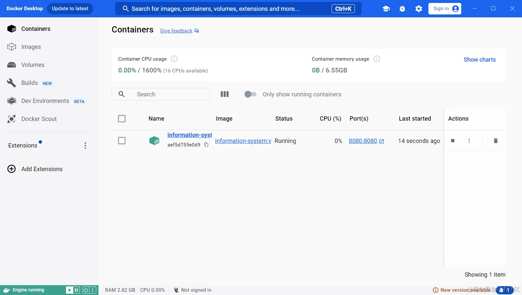Stop the information-system container
This screenshot has height=295, width=522.
pyautogui.click(x=453, y=141)
